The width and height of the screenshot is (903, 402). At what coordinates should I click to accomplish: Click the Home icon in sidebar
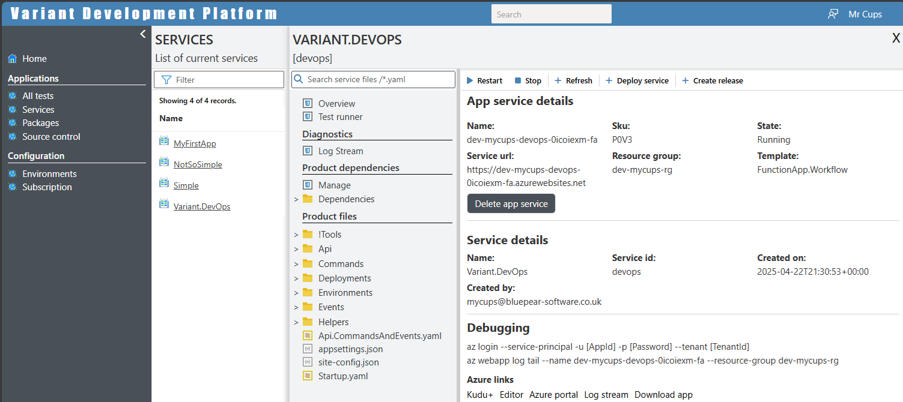(12, 59)
